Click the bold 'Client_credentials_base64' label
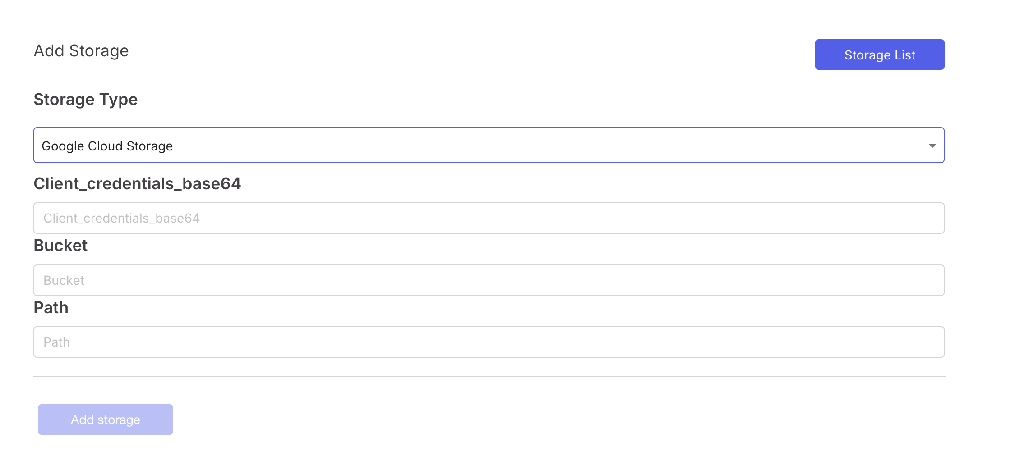This screenshot has height=456, width=1015. coord(137,184)
